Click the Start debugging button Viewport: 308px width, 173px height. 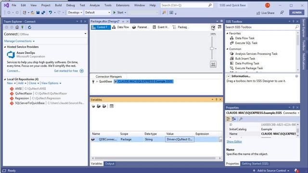[118, 12]
